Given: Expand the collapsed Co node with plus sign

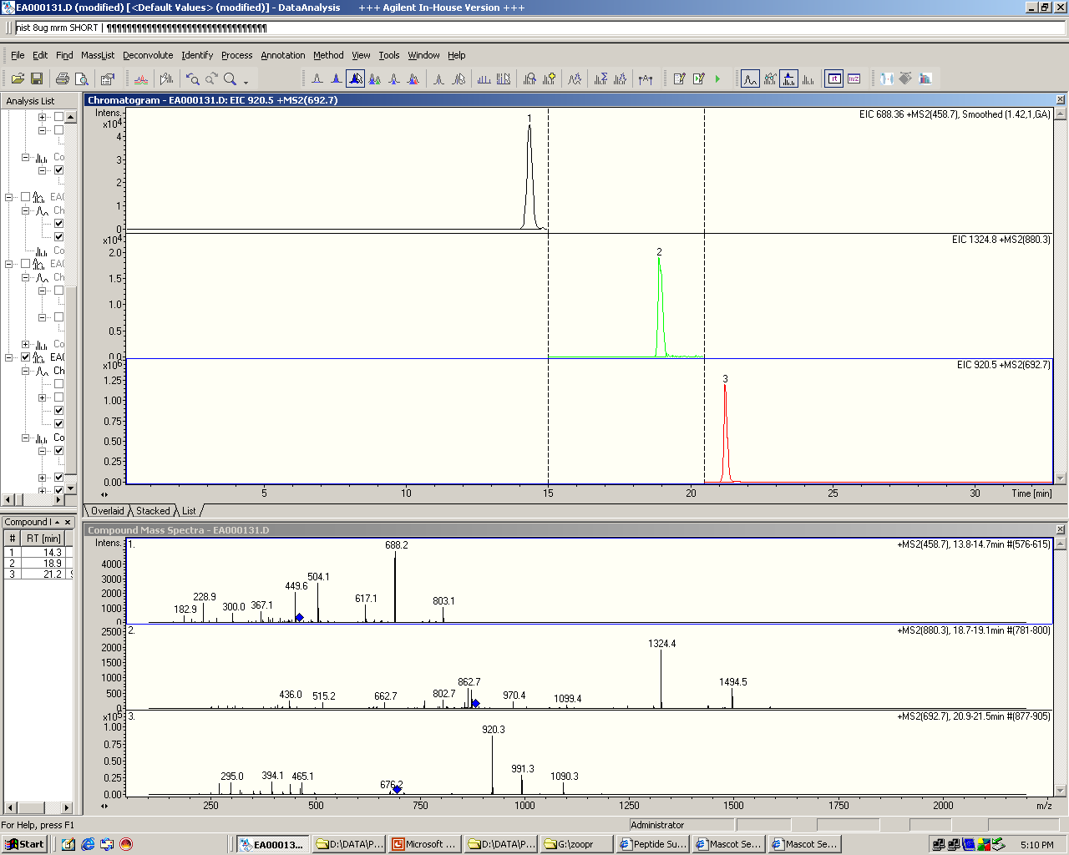Looking at the screenshot, I should 26,344.
